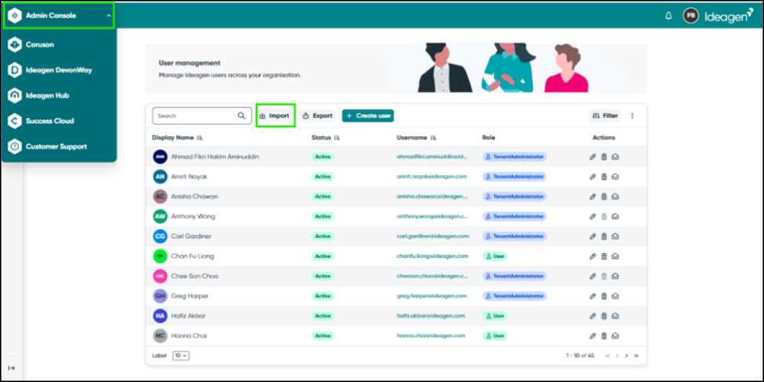Click the search magnifier icon
This screenshot has height=382, width=764.
pyautogui.click(x=241, y=116)
